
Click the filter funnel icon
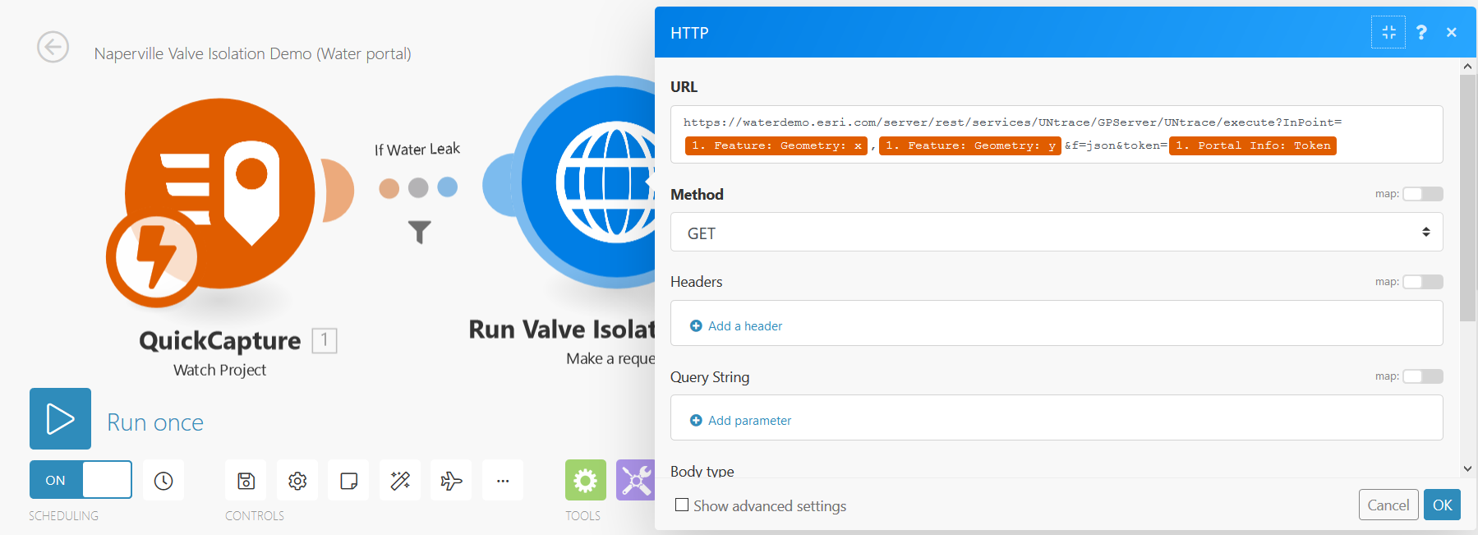coord(420,233)
